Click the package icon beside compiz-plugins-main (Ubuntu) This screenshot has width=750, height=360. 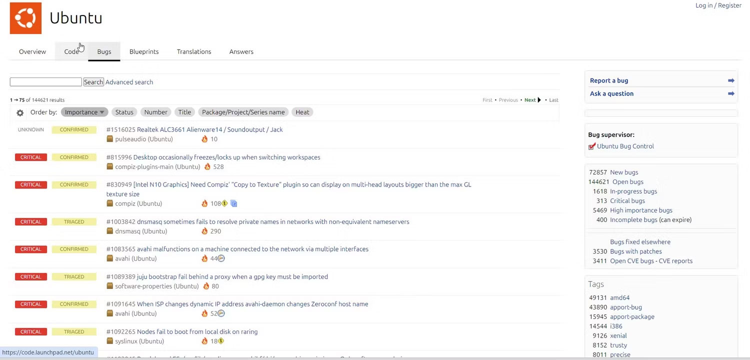pos(110,166)
